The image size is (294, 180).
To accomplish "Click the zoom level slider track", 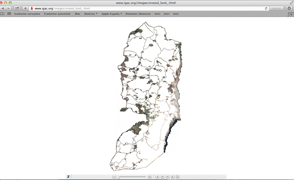I will click(x=132, y=177).
